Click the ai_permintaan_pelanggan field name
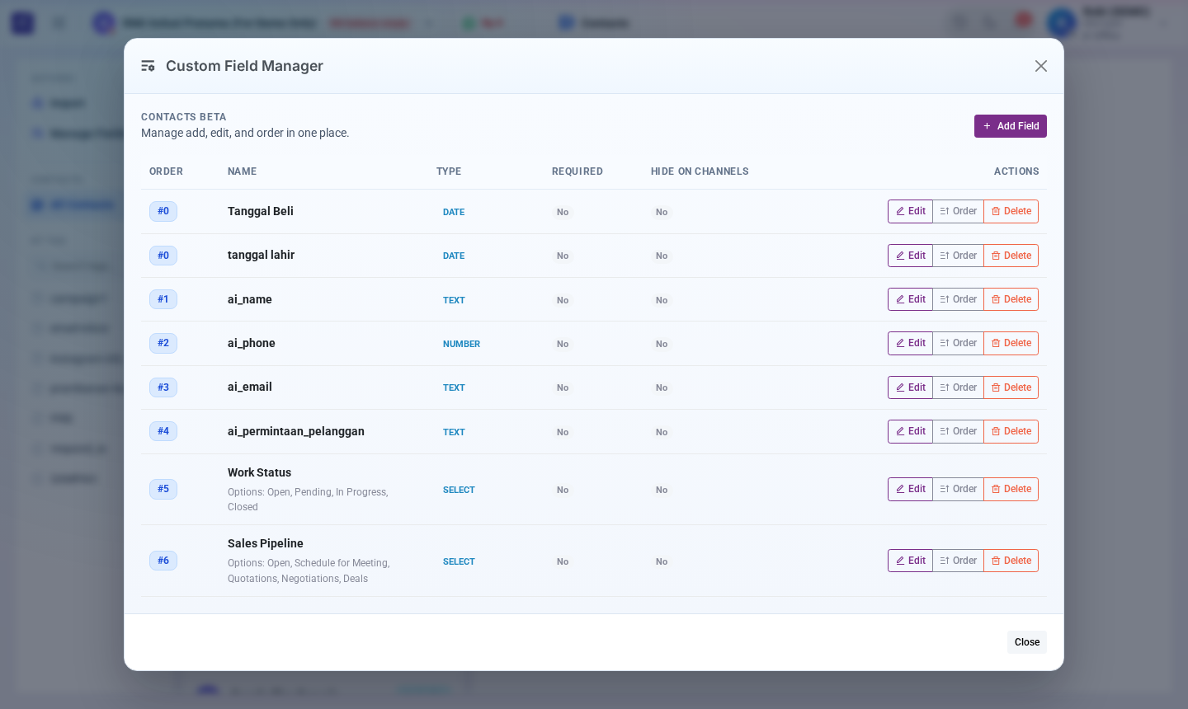The image size is (1188, 709). click(x=296, y=431)
